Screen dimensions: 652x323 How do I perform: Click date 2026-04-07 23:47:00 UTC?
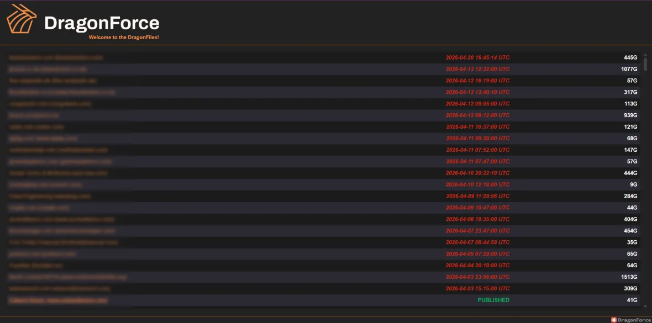[478, 231]
